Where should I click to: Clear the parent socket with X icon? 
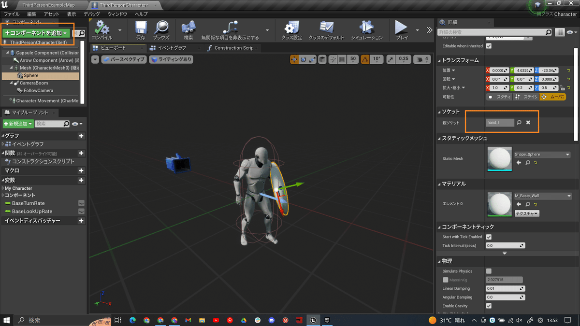528,123
